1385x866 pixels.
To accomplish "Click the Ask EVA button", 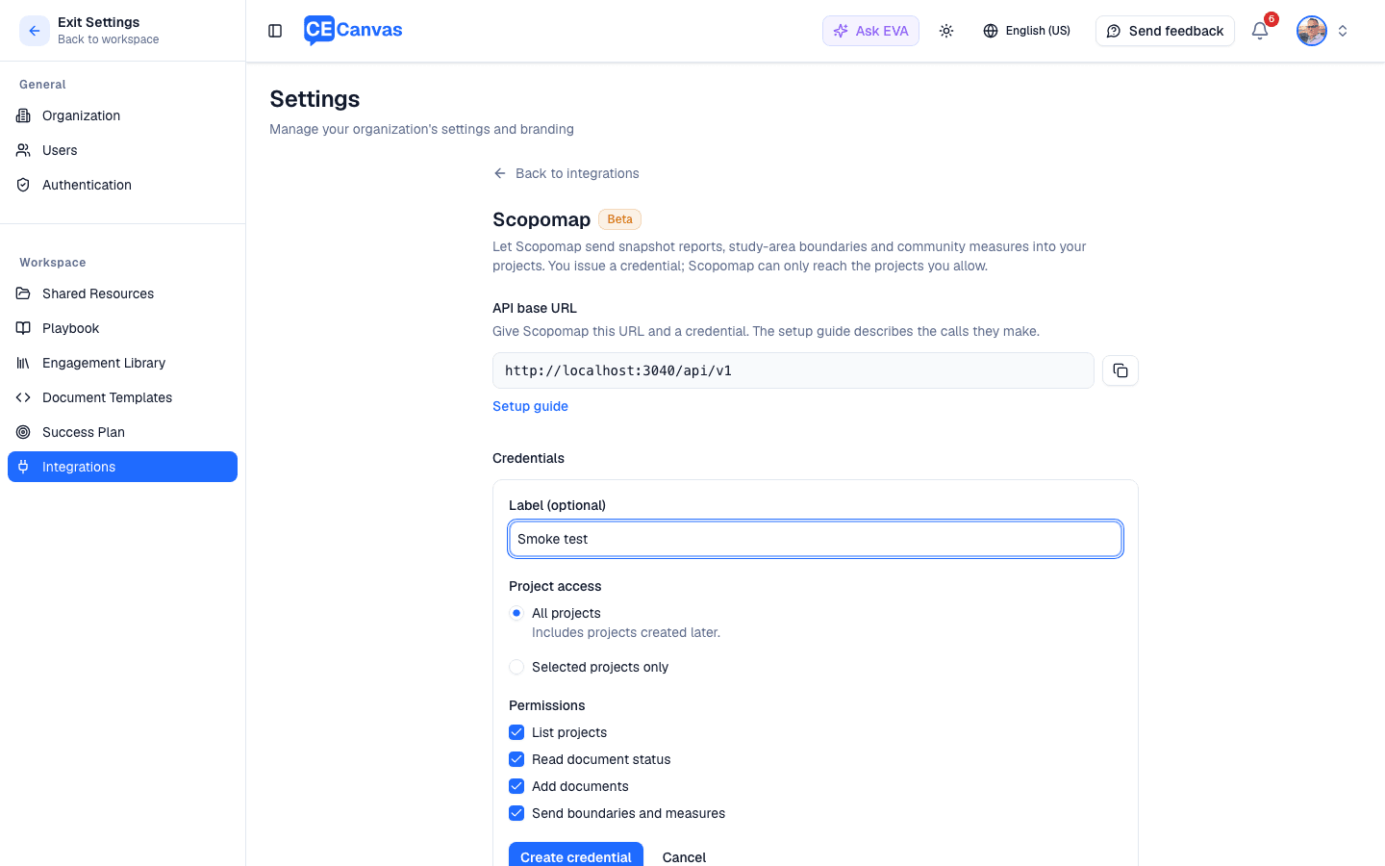I will click(x=870, y=31).
